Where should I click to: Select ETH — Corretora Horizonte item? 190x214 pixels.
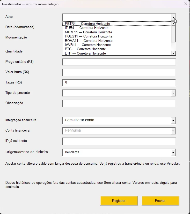[117, 53]
